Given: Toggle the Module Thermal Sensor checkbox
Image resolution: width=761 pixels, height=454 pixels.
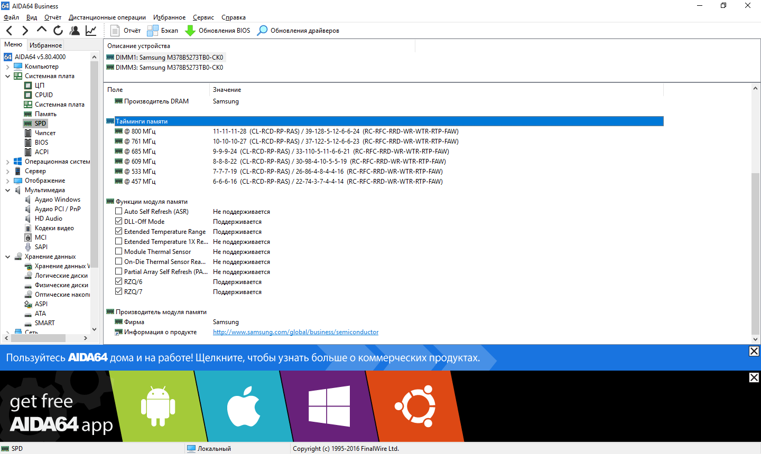Looking at the screenshot, I should 119,251.
